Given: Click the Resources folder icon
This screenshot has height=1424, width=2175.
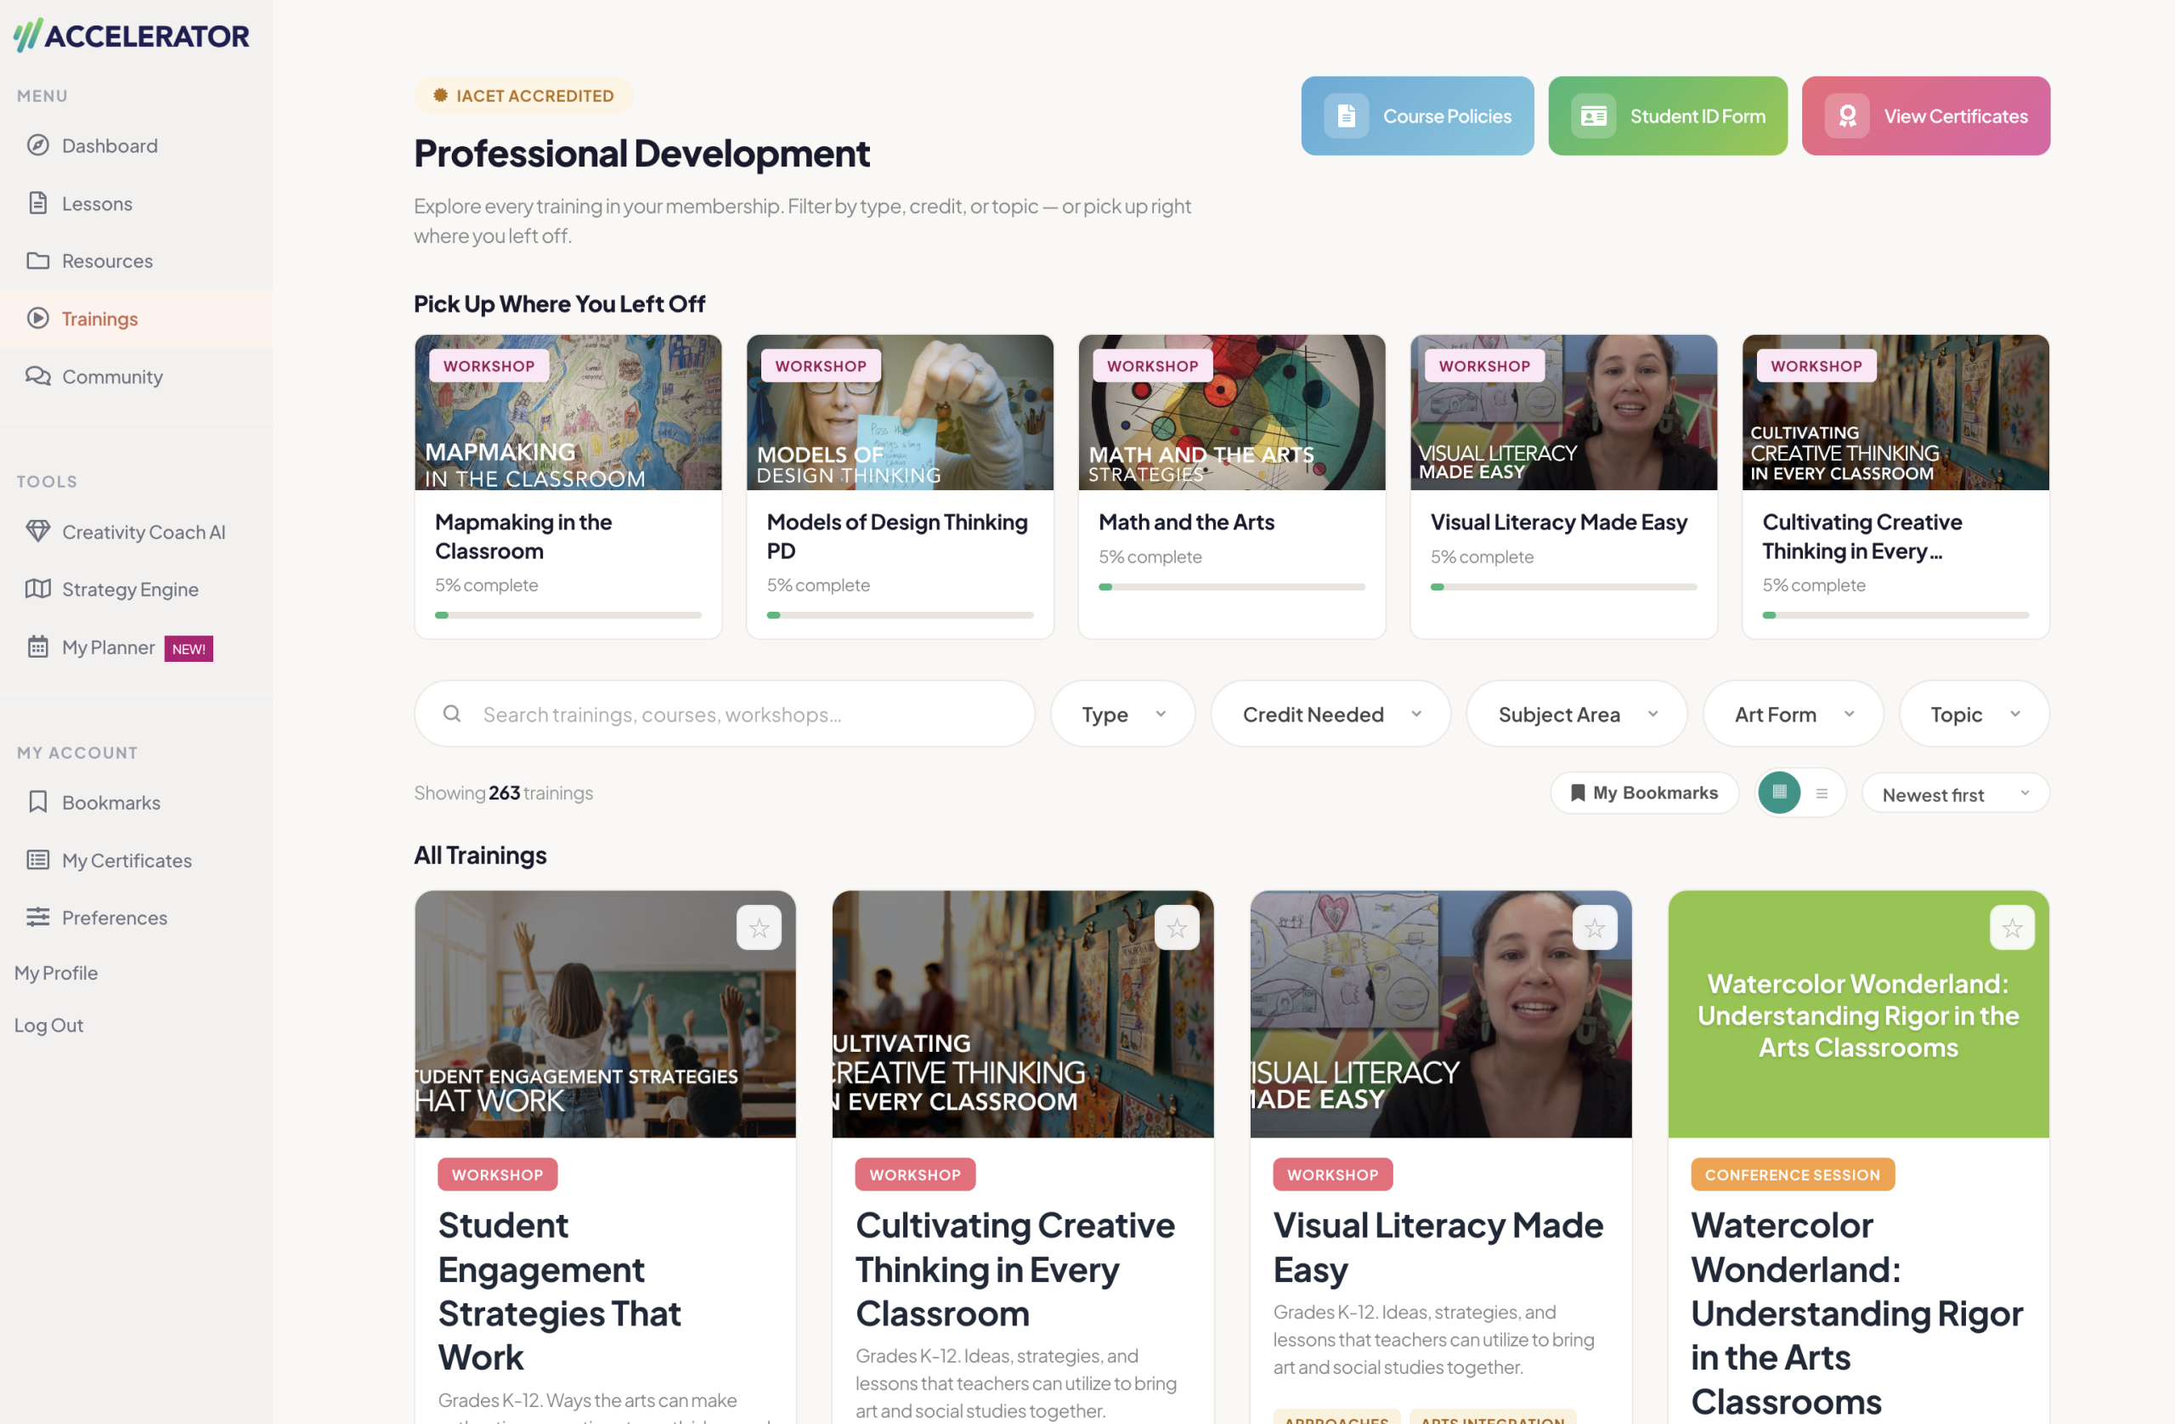Looking at the screenshot, I should pyautogui.click(x=37, y=261).
